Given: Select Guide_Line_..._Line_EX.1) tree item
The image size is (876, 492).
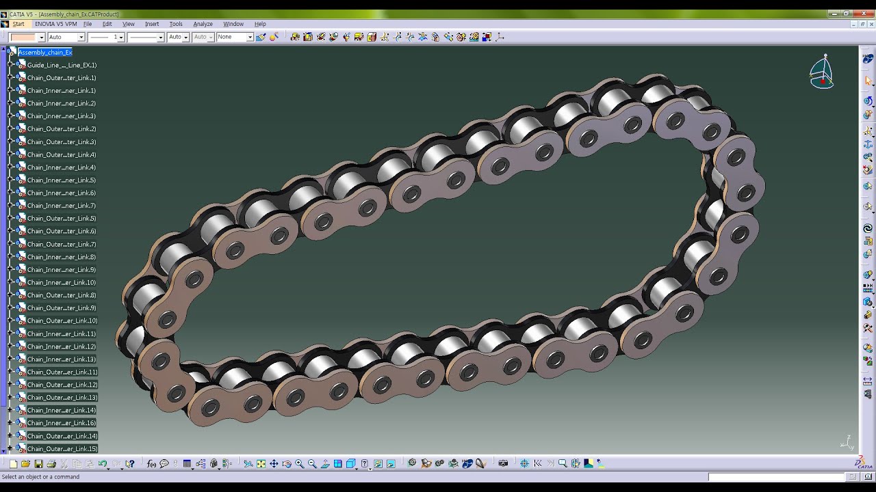Looking at the screenshot, I should (x=62, y=65).
